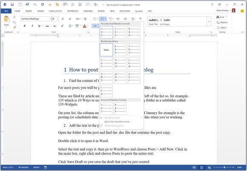The height and width of the screenshot is (171, 247).
Task: Toggle Underline formatting
Action: (39, 26)
